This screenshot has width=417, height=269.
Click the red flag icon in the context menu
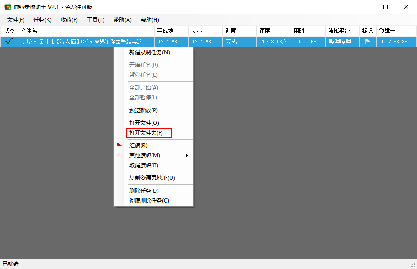click(119, 146)
